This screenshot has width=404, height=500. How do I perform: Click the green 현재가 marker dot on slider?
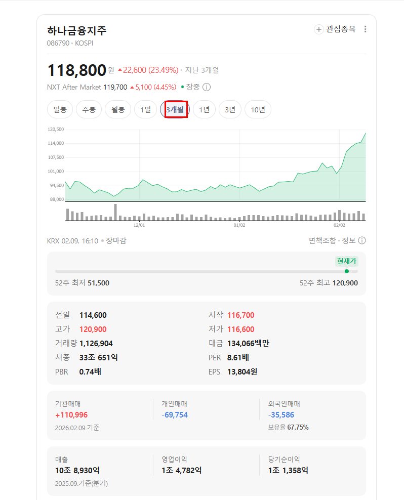click(347, 271)
